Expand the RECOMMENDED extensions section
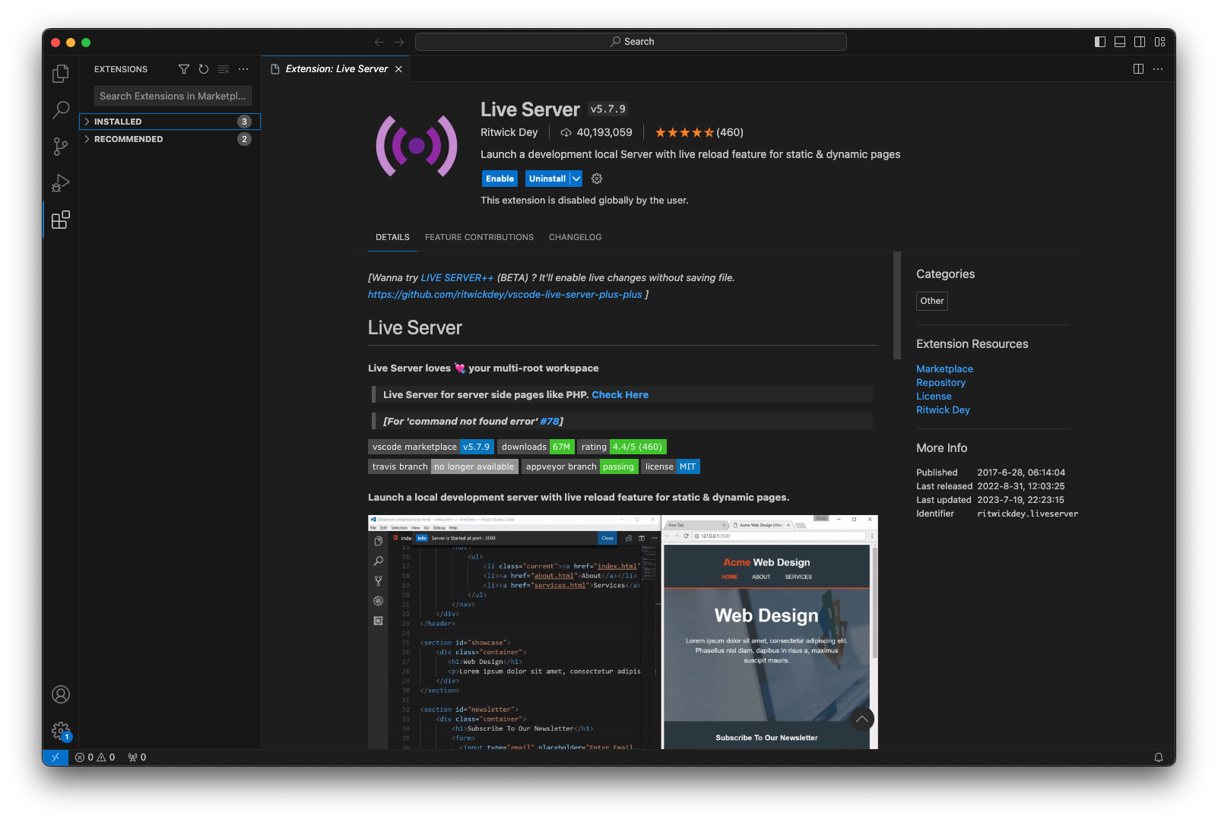Viewport: 1218px width, 822px height. coord(170,139)
